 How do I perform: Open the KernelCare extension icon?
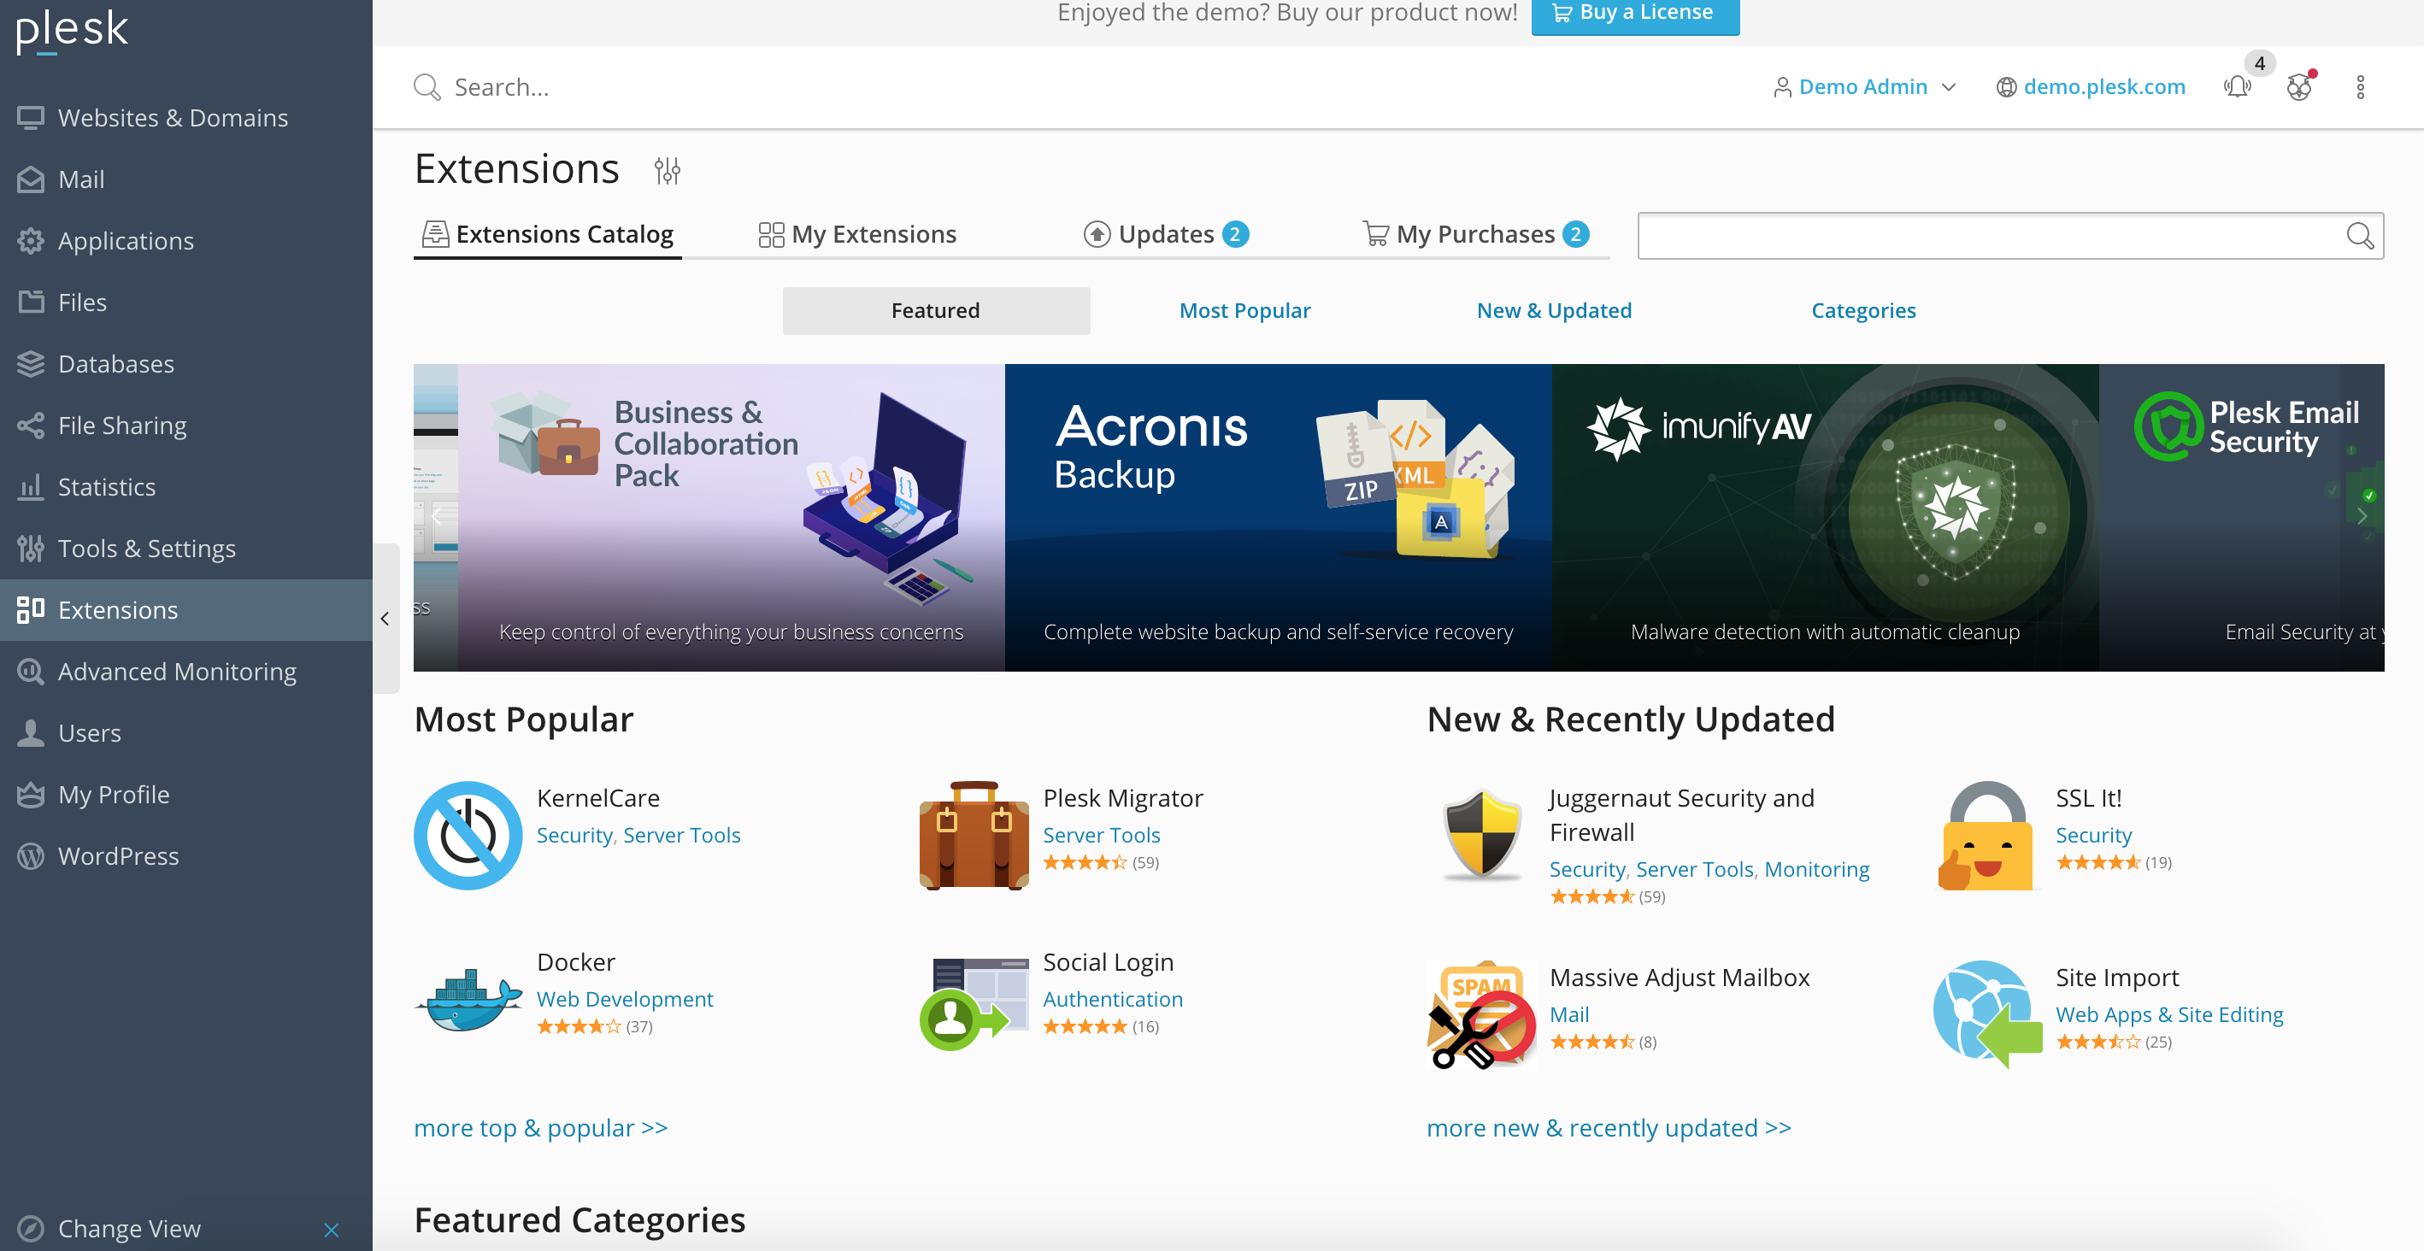coord(468,835)
